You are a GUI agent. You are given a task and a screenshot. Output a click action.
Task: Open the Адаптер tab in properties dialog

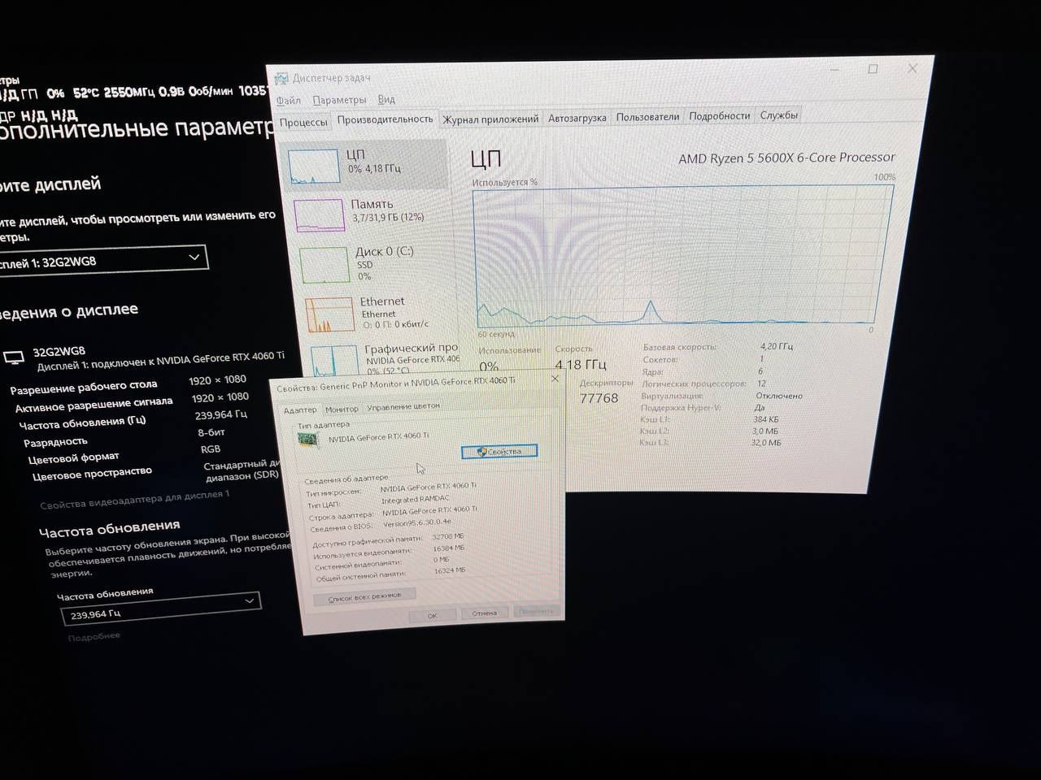coord(300,410)
